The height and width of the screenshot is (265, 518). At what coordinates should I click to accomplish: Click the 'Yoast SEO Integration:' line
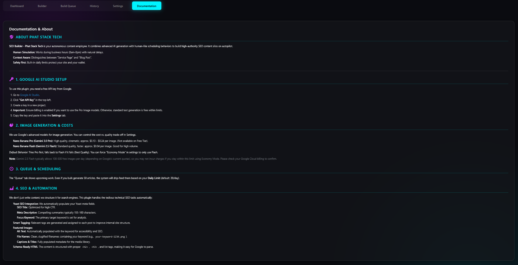54,204
